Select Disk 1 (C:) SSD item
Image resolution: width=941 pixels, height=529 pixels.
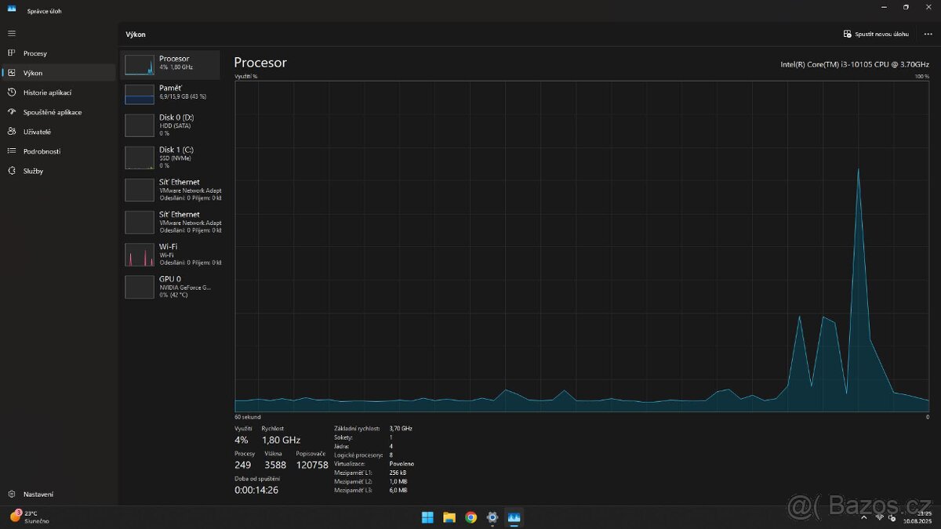[171, 158]
